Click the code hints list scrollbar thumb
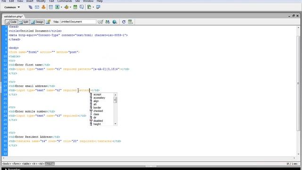Image resolution: width=302 pixels, height=170 pixels. click(115, 100)
